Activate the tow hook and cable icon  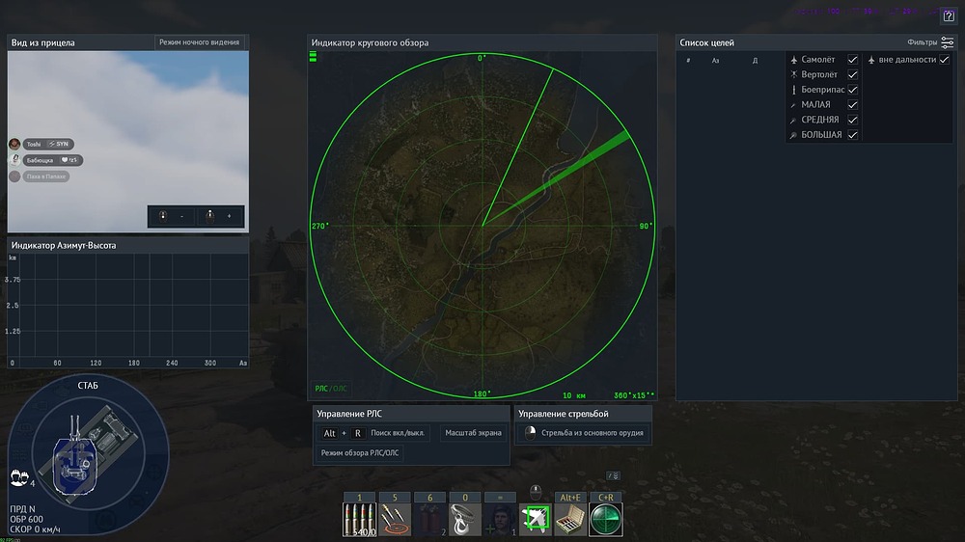[x=465, y=519]
